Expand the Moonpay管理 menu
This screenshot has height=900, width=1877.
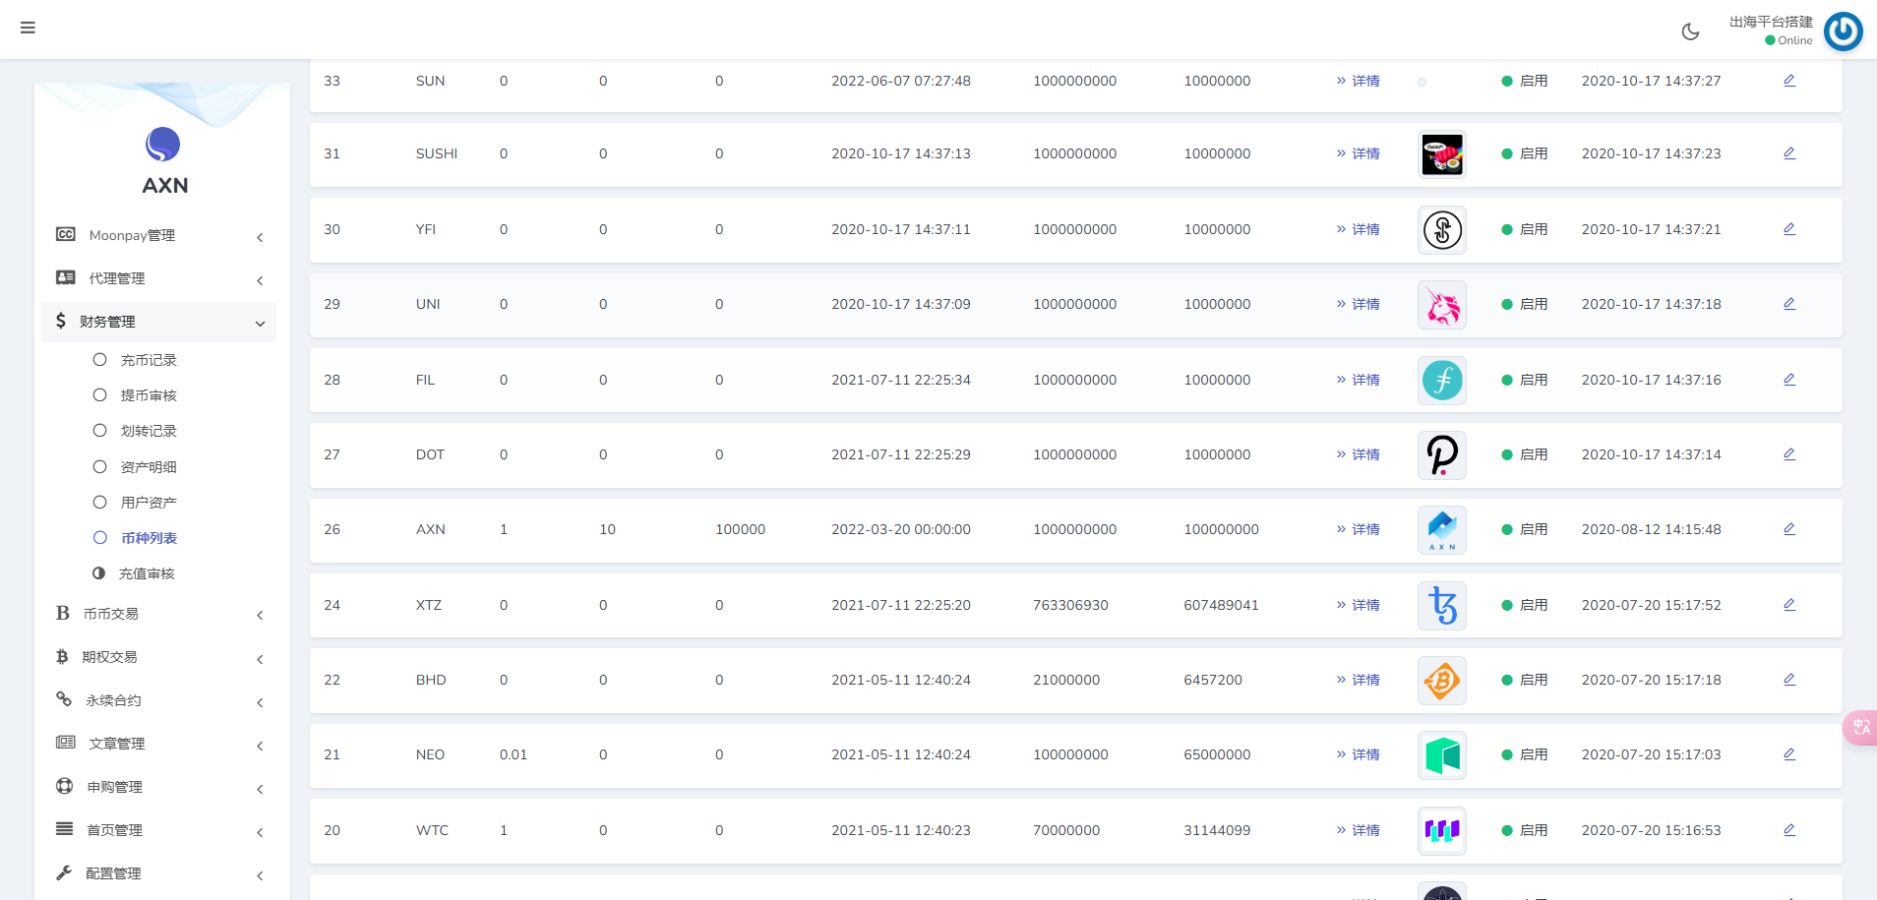(159, 236)
